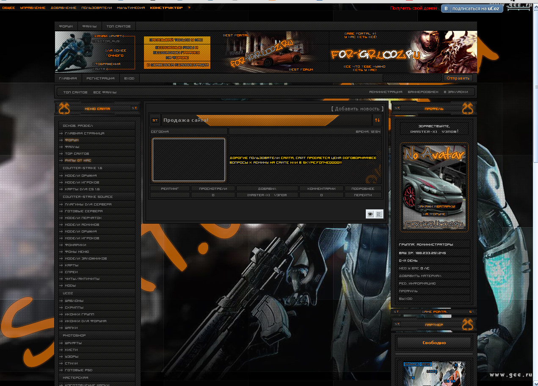Viewport: 538px width, 386px height.
Task: Click into the search field beside Отправить
Action: point(412,78)
